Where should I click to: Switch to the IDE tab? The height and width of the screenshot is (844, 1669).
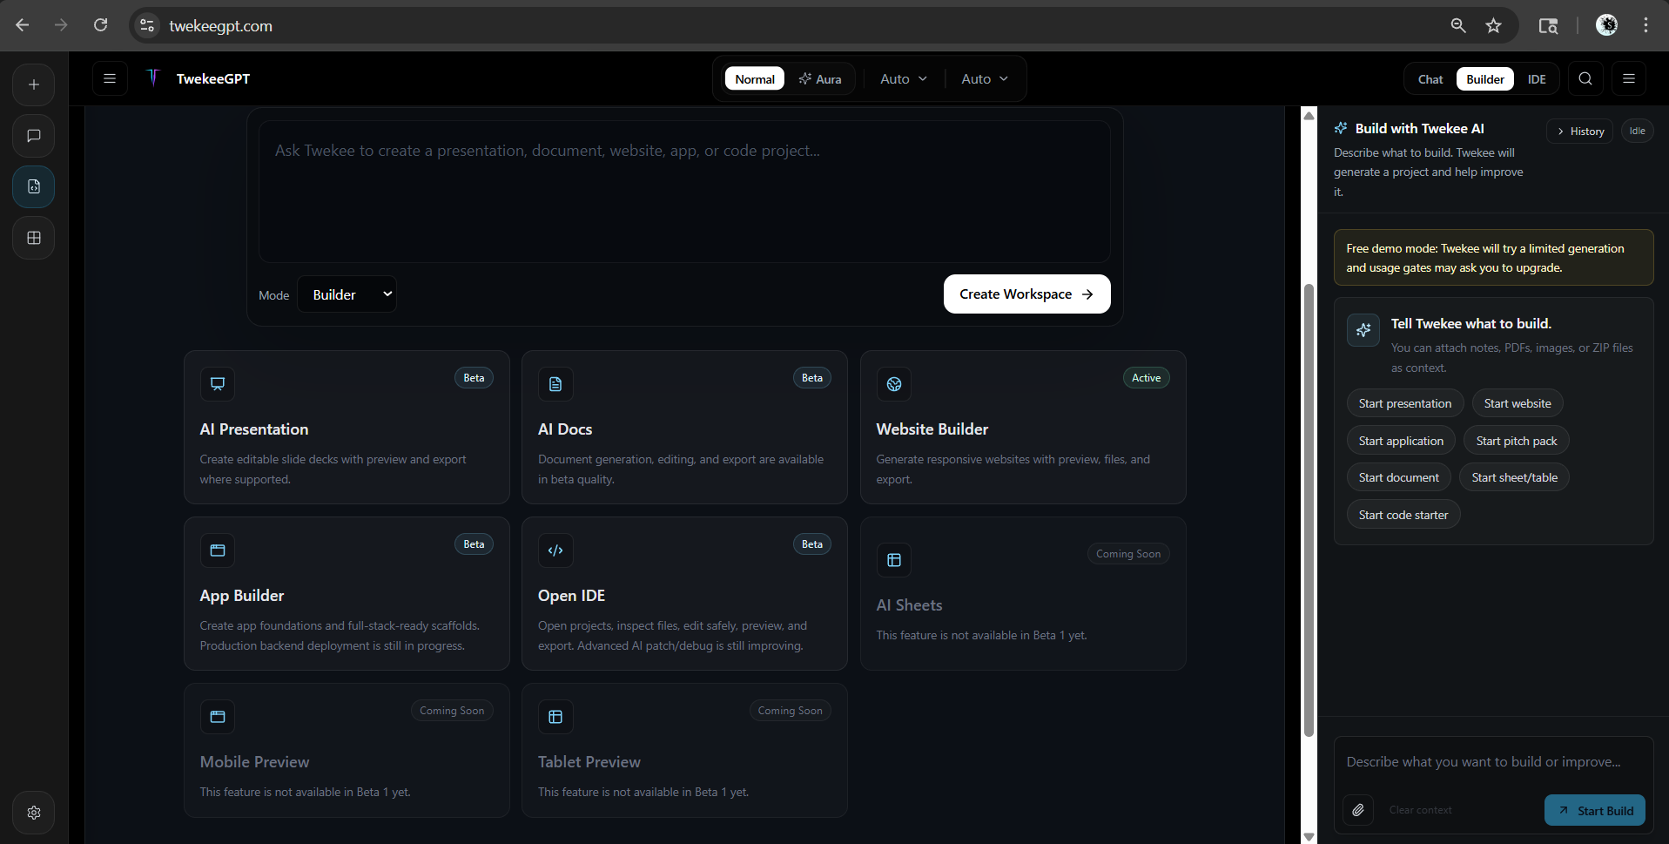(x=1537, y=78)
